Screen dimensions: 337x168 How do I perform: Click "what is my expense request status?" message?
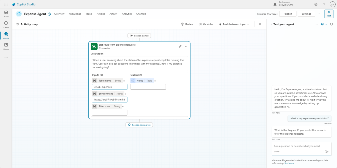(x=309, y=118)
